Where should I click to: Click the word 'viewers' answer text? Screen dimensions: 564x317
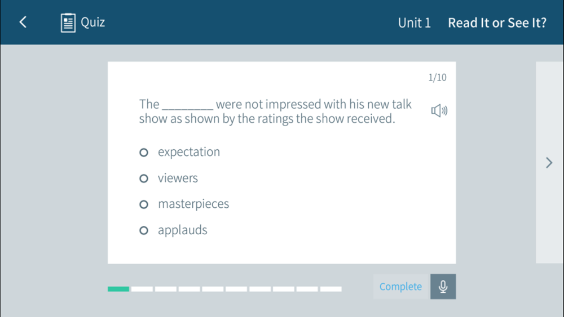178,178
